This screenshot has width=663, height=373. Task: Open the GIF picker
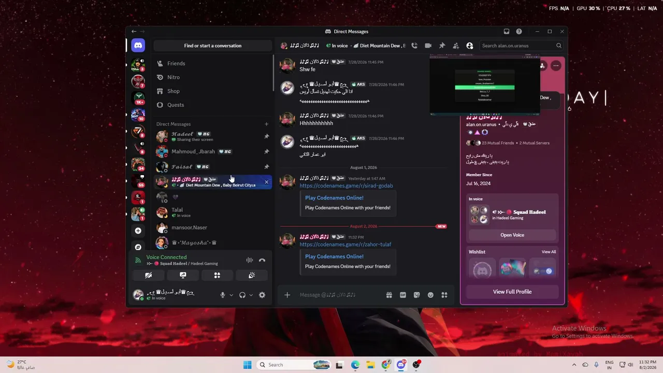click(x=403, y=295)
